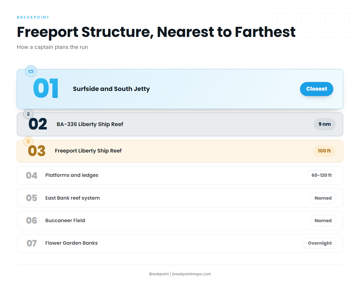Click the Freeport Structure, Nearest to Farthest heading
The image size is (360, 284).
pyautogui.click(x=156, y=32)
